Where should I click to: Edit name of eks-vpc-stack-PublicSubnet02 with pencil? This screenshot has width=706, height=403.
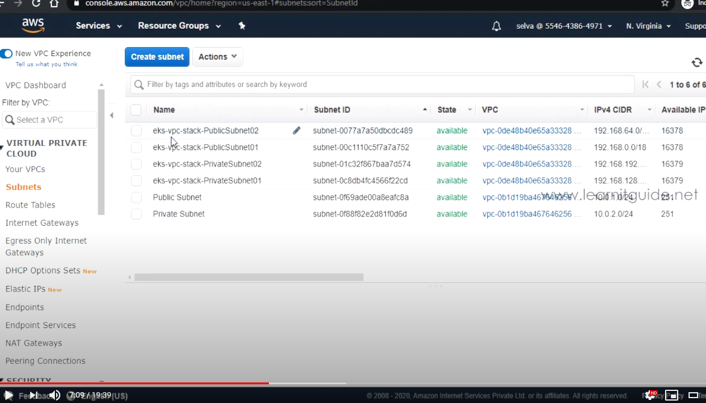296,130
